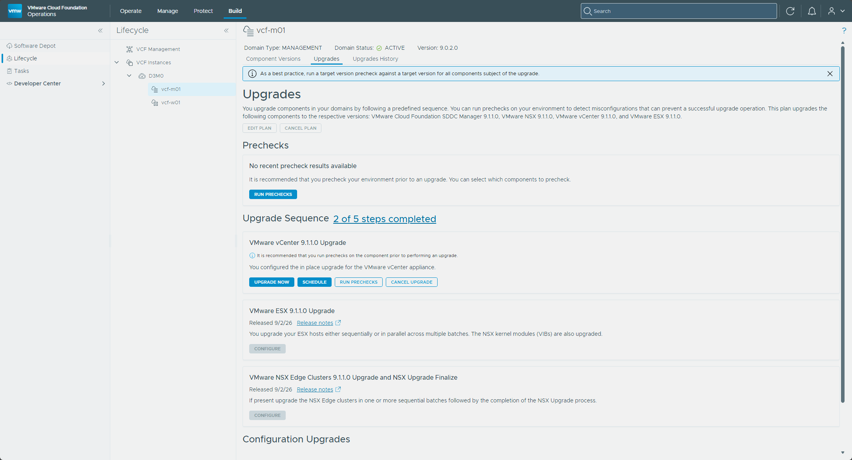The height and width of the screenshot is (460, 852).
Task: Click UPGRADE NOW for vCenter
Action: [x=272, y=282]
